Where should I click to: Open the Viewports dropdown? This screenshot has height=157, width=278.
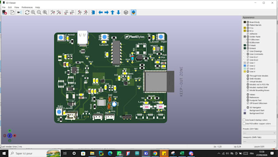[259, 141]
